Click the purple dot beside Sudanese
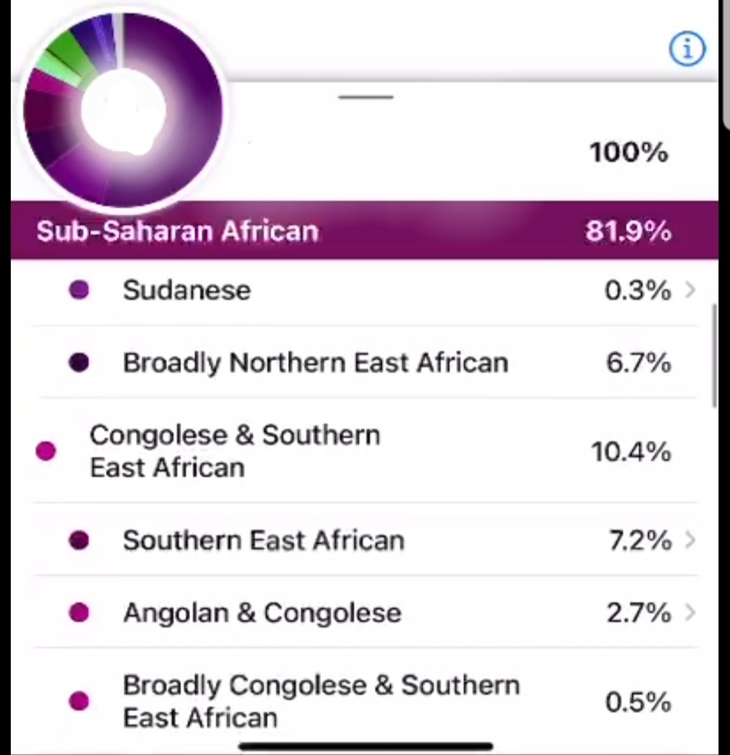 point(79,290)
